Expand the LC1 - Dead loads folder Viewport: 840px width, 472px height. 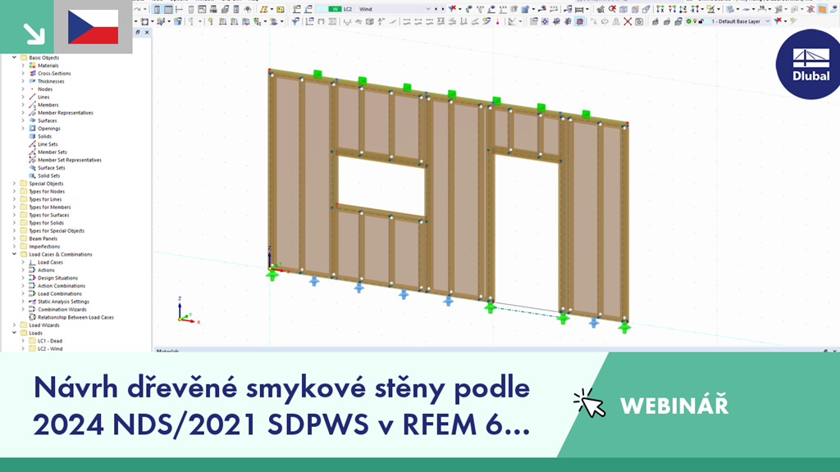pos(23,340)
